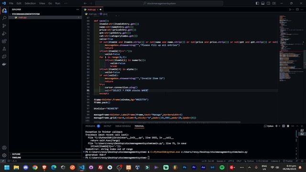
Task: Open the Go menu
Action: 50,3
